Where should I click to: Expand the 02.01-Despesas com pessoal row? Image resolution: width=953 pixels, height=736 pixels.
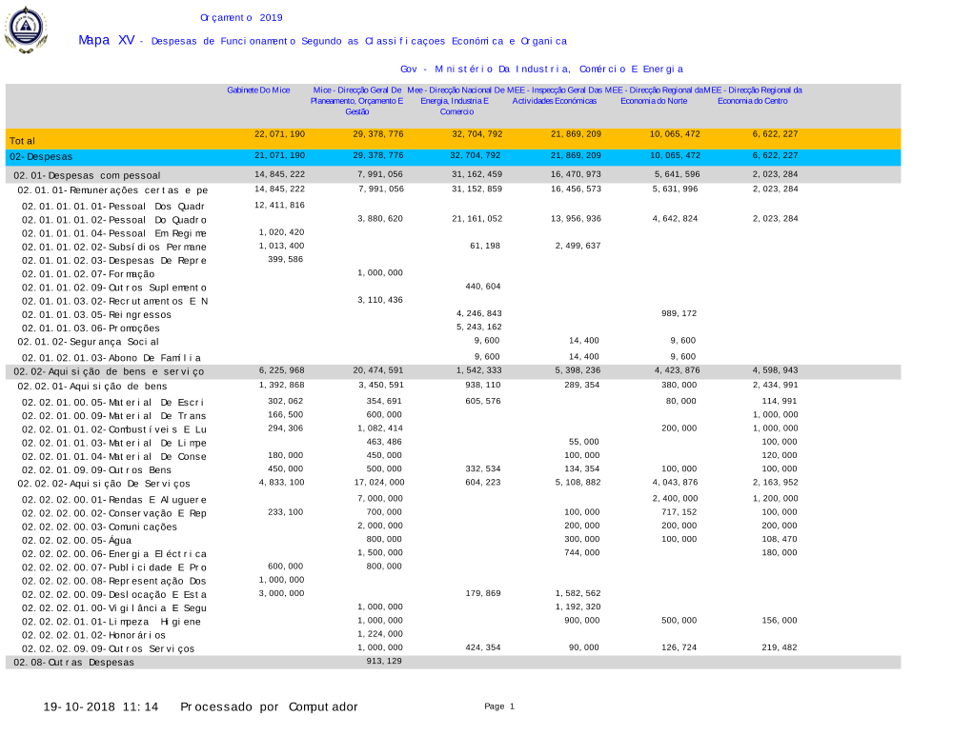click(x=87, y=175)
